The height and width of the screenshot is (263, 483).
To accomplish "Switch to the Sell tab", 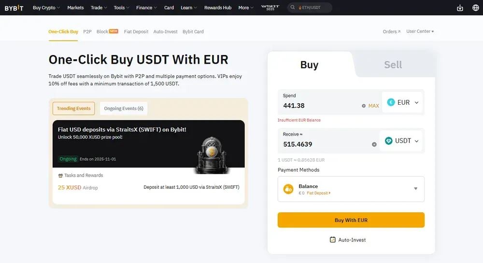I will coord(393,65).
